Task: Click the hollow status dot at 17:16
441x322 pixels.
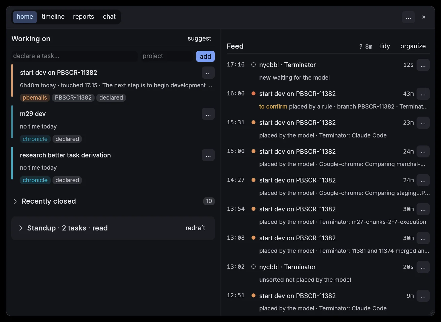Action: 253,64
